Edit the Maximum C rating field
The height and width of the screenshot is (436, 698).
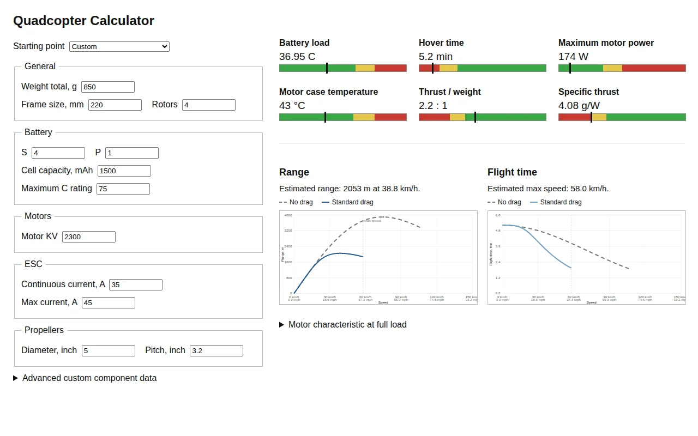point(123,189)
